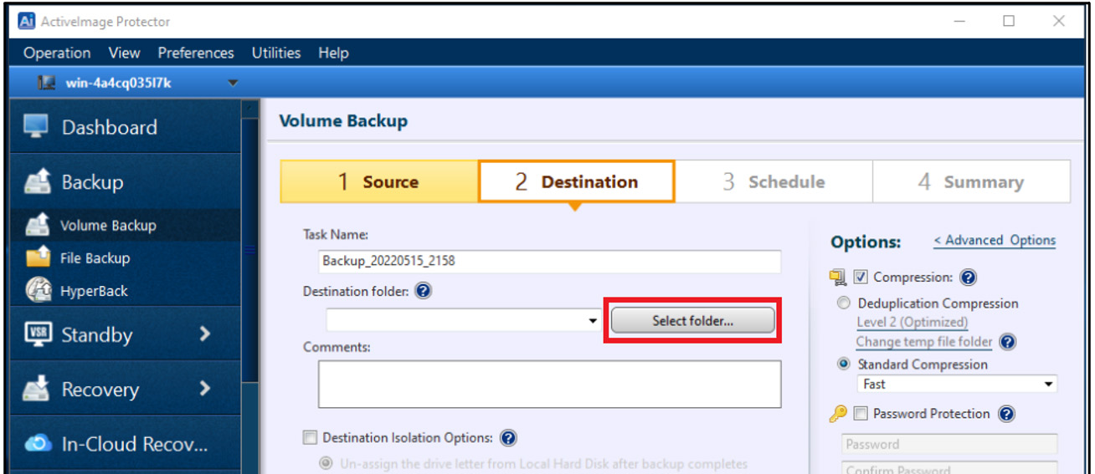Screen dimensions: 1095x474
Task: Click the Select folder button
Action: coord(692,321)
